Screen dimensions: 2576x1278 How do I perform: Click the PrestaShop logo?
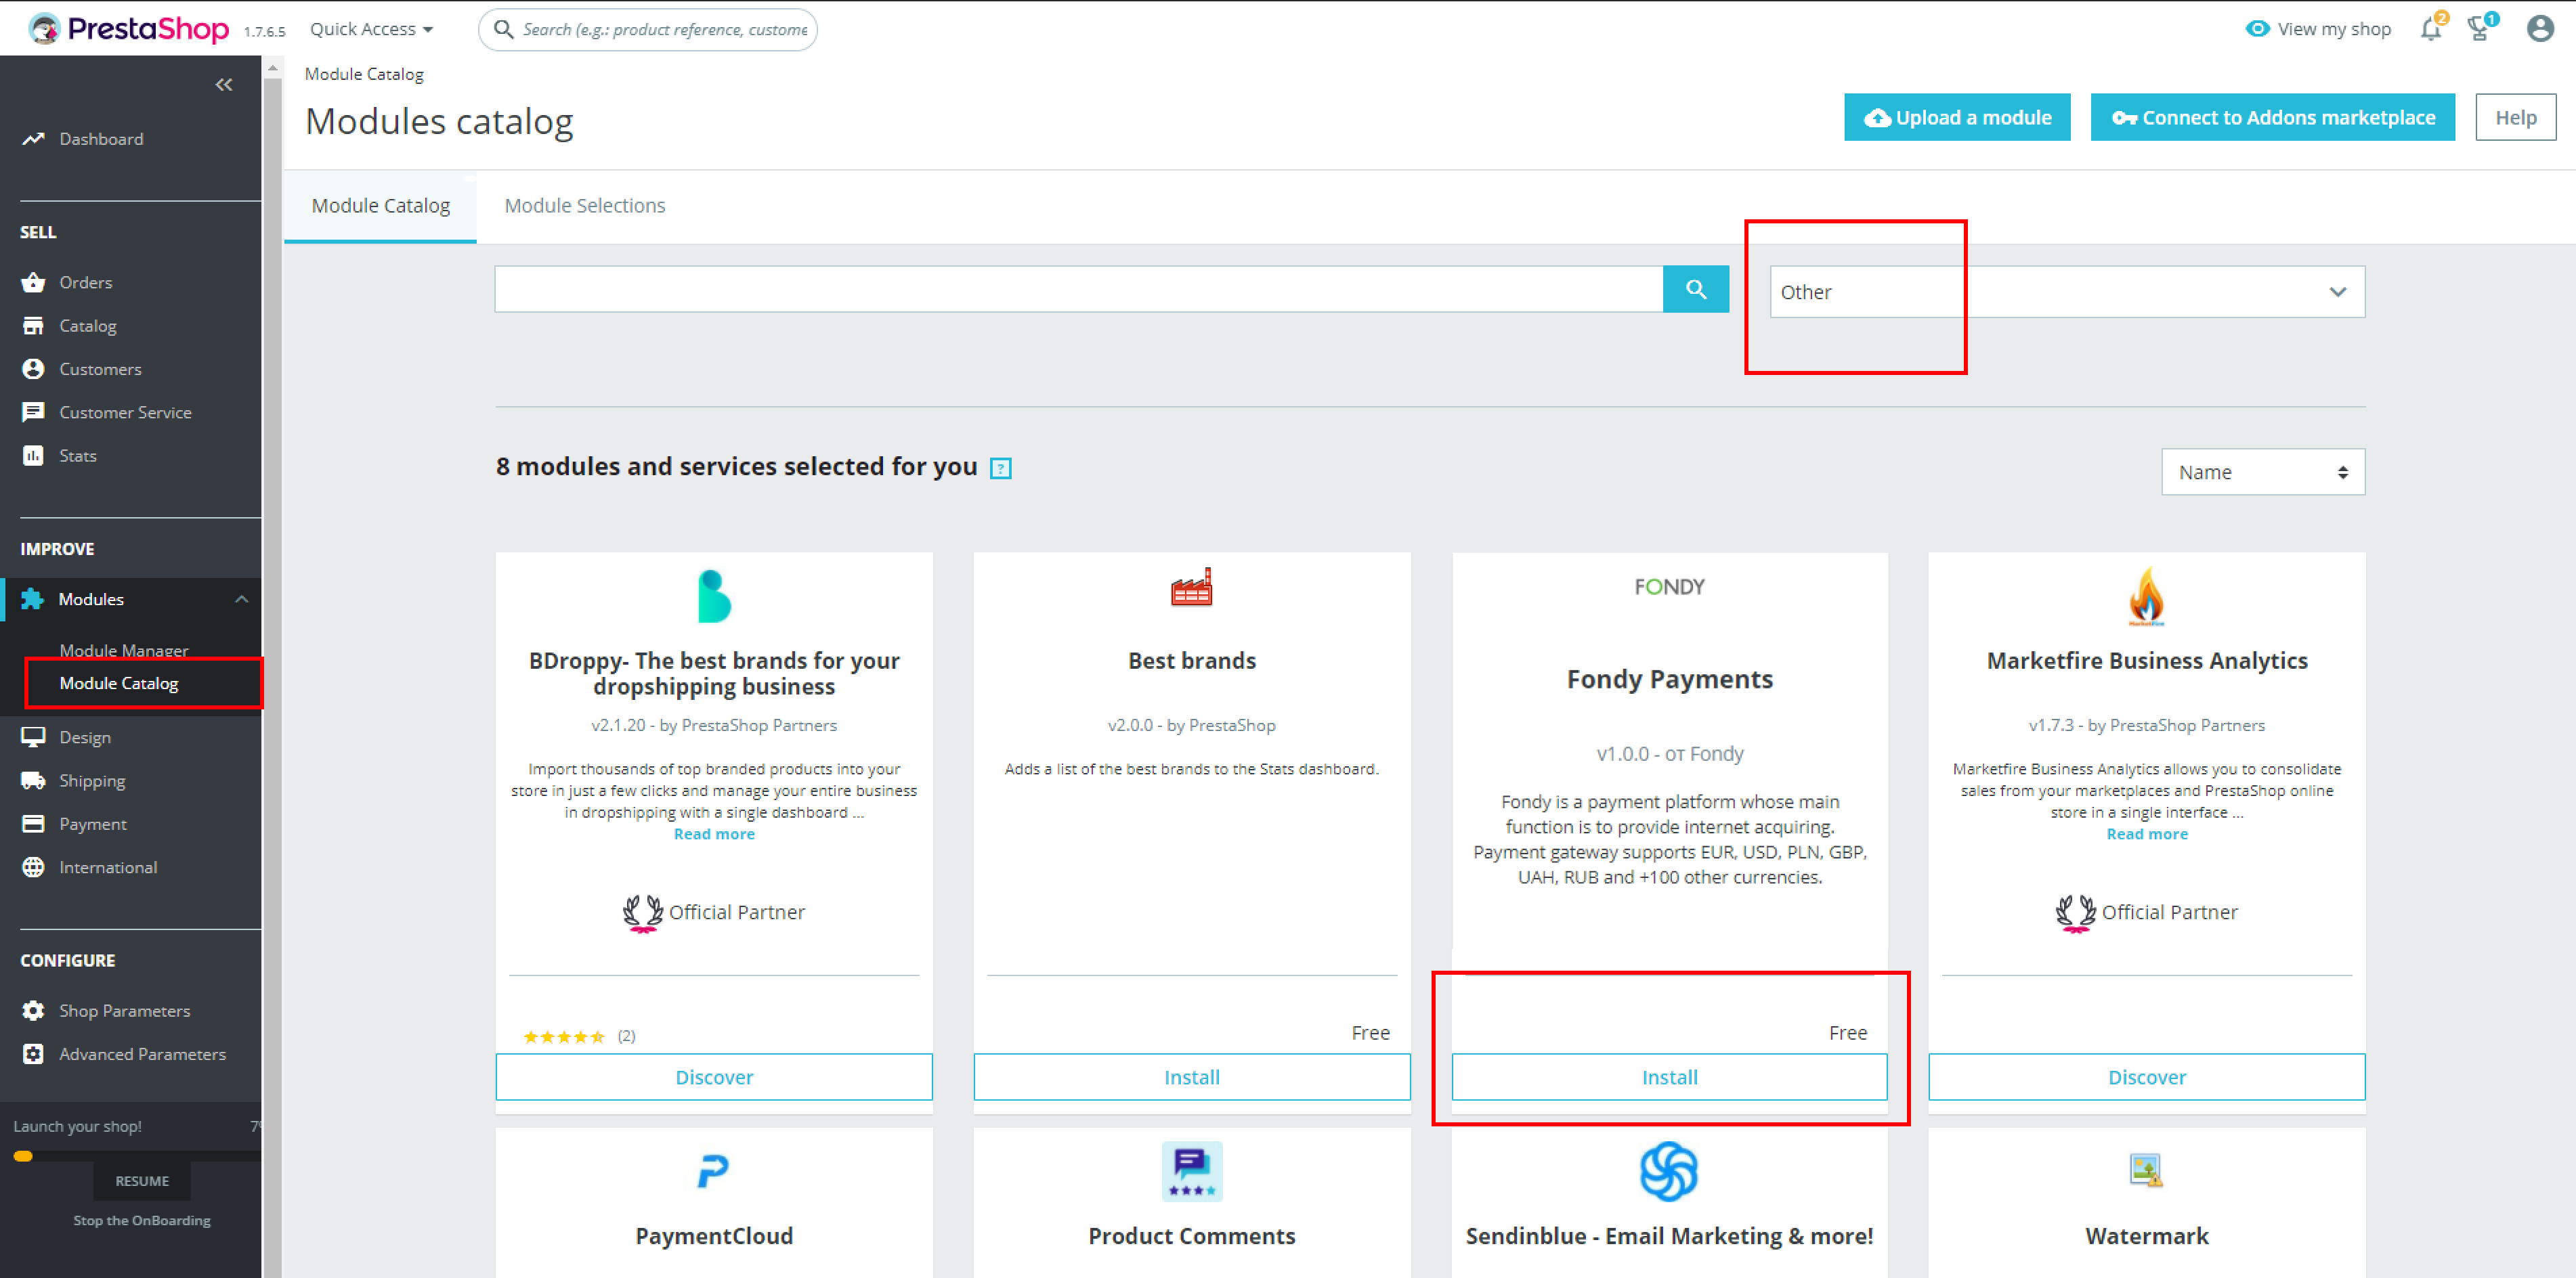point(128,29)
